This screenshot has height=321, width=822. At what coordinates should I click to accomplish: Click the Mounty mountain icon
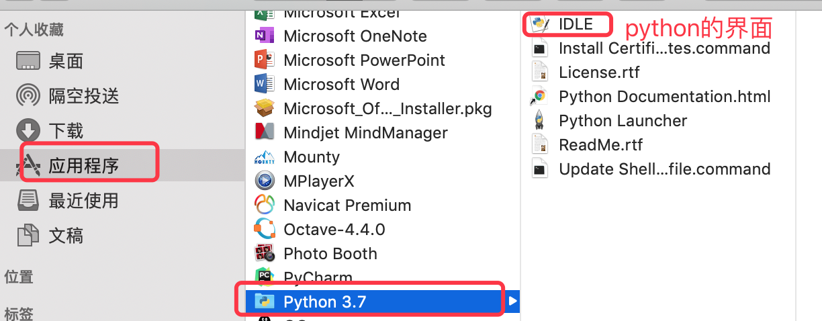point(265,157)
